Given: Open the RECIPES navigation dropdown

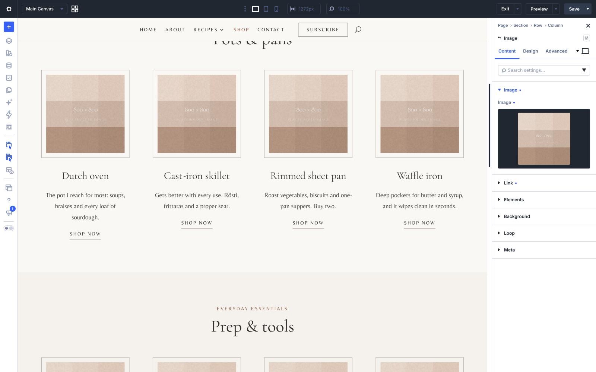Looking at the screenshot, I should [209, 30].
